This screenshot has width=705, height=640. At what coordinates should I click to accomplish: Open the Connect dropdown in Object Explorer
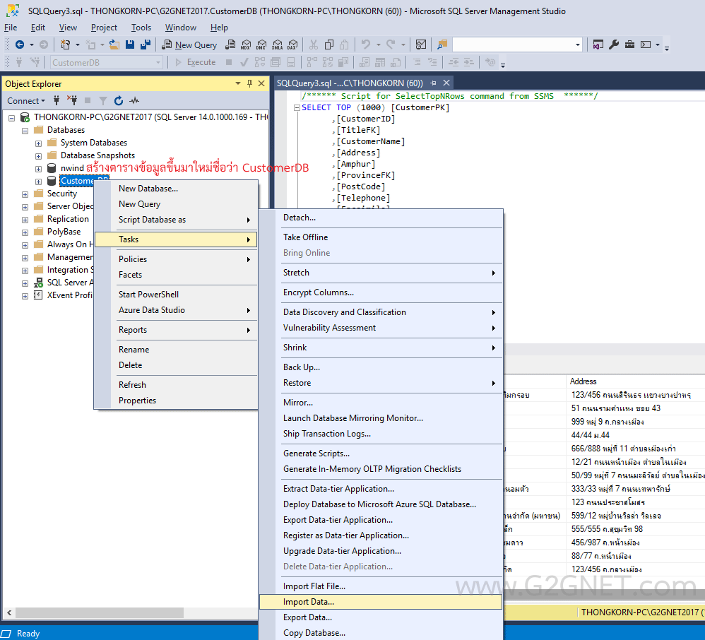26,101
